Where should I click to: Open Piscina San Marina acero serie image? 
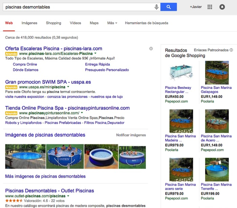click(181, 170)
